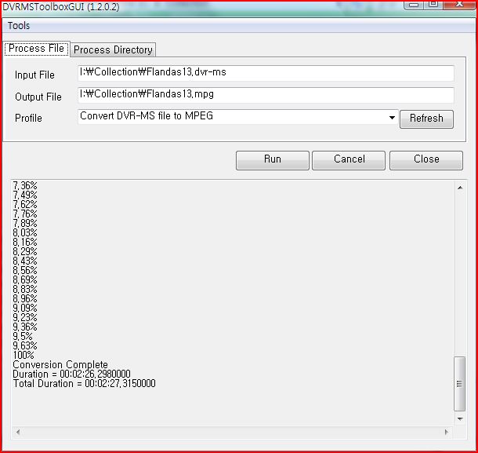Click the horizontal scrollbar's right arrow
Screen dimensions: 478x453
(448, 432)
